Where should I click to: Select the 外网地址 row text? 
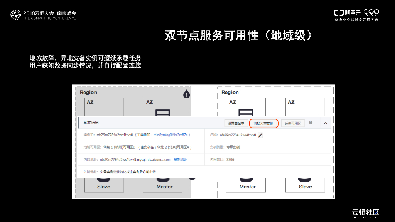pyautogui.click(x=120, y=172)
